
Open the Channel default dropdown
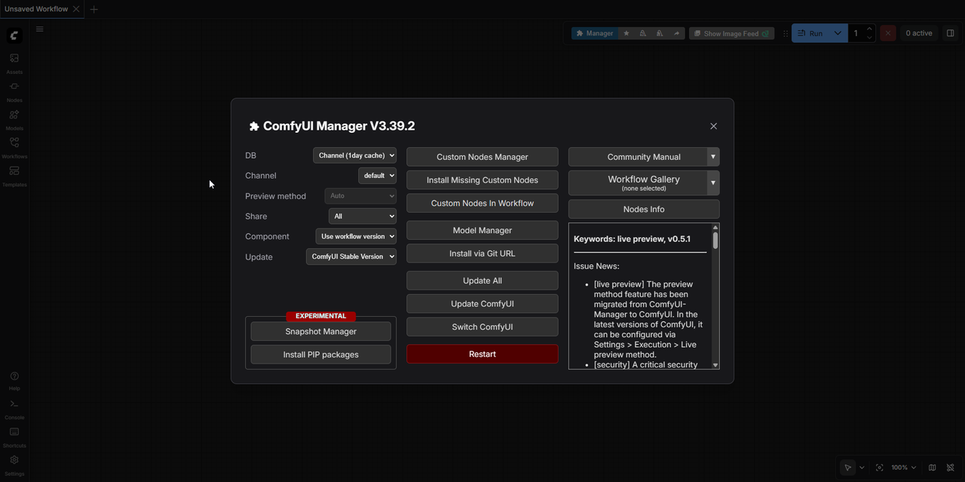point(377,175)
